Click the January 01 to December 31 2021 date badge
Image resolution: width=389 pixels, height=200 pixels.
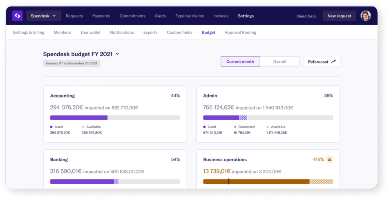point(72,64)
